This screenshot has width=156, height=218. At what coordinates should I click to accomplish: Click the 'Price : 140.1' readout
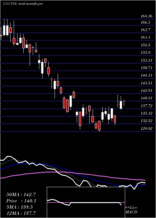coord(21,201)
